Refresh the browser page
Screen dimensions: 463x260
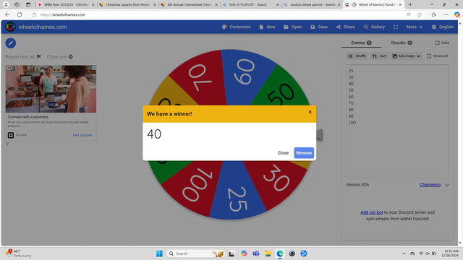pos(20,14)
